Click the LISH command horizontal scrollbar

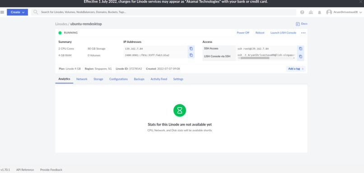pos(255,58)
